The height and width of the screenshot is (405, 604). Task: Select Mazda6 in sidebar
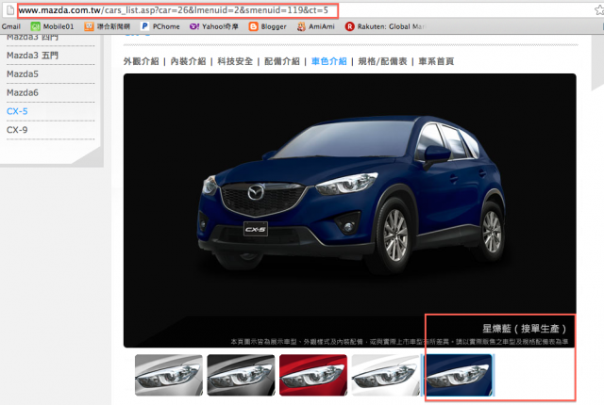tap(23, 92)
